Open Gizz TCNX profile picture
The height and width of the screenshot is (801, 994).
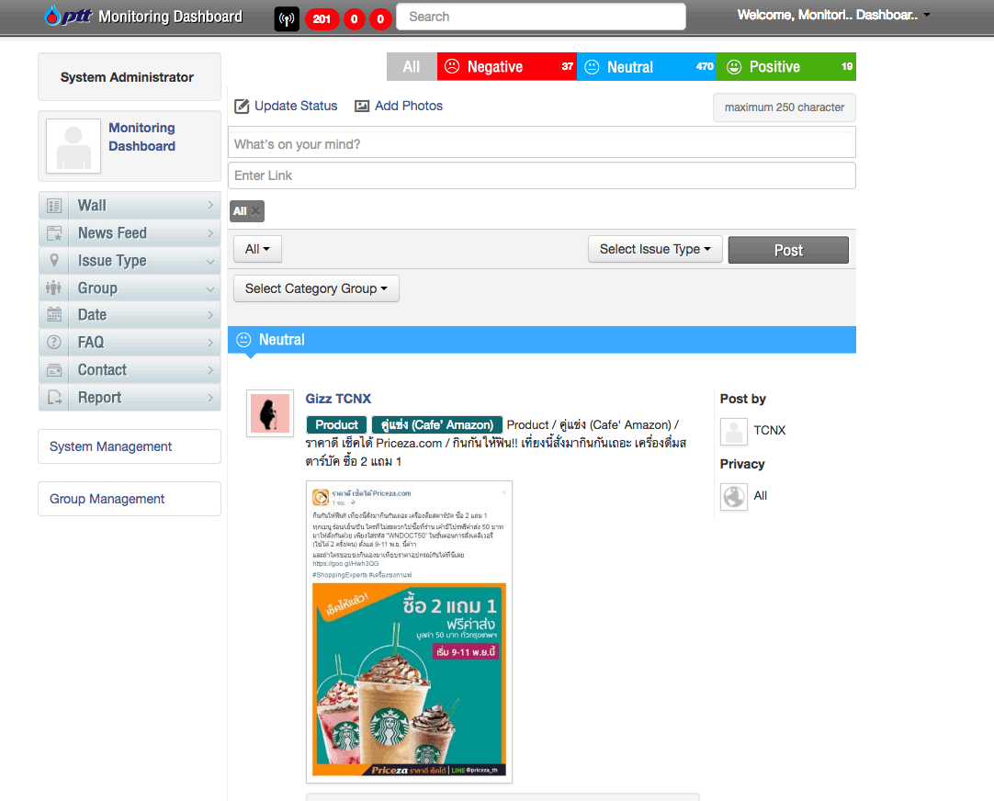coord(270,413)
